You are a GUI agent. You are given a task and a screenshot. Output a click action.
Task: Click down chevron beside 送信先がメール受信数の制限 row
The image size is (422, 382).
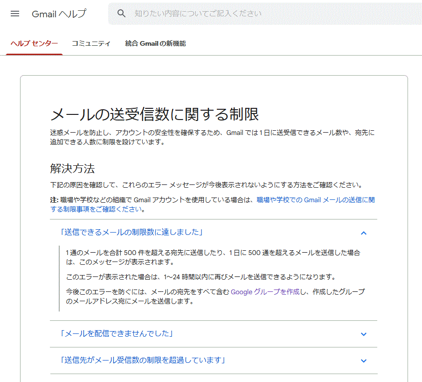[x=364, y=361]
